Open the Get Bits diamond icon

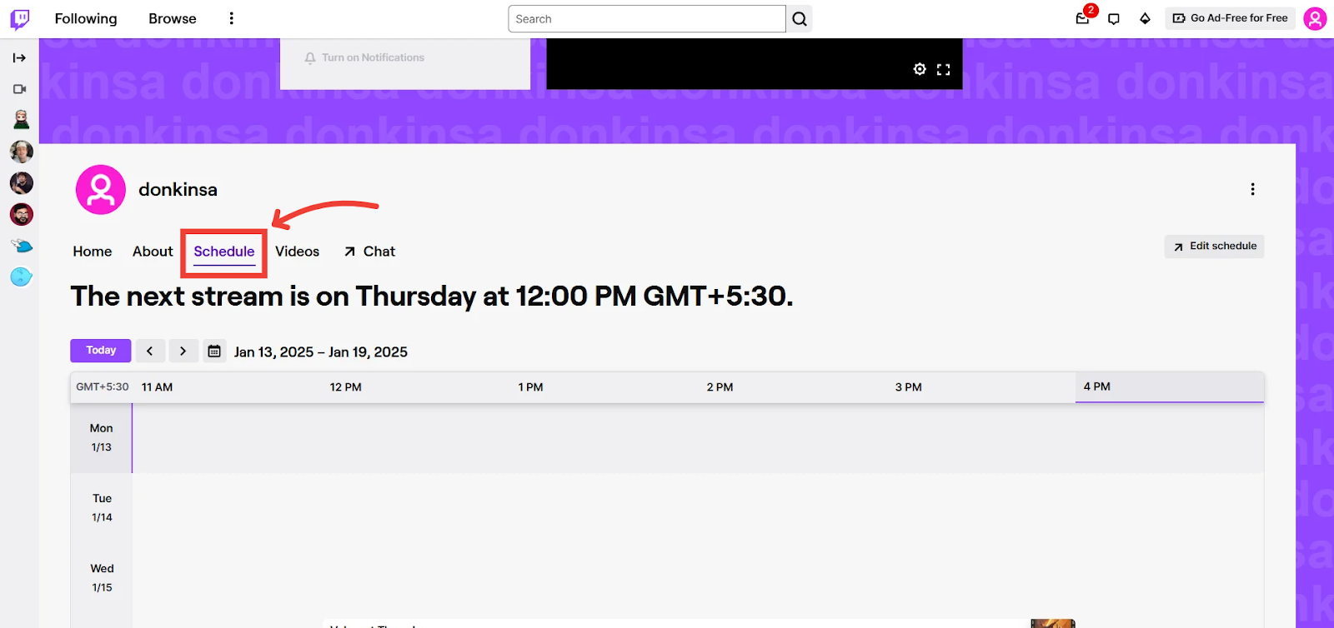(1146, 19)
